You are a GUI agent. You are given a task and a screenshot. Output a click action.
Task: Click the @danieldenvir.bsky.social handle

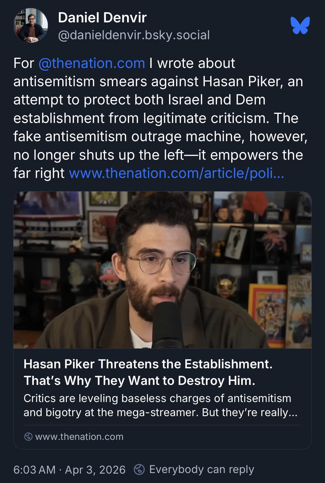(x=134, y=35)
